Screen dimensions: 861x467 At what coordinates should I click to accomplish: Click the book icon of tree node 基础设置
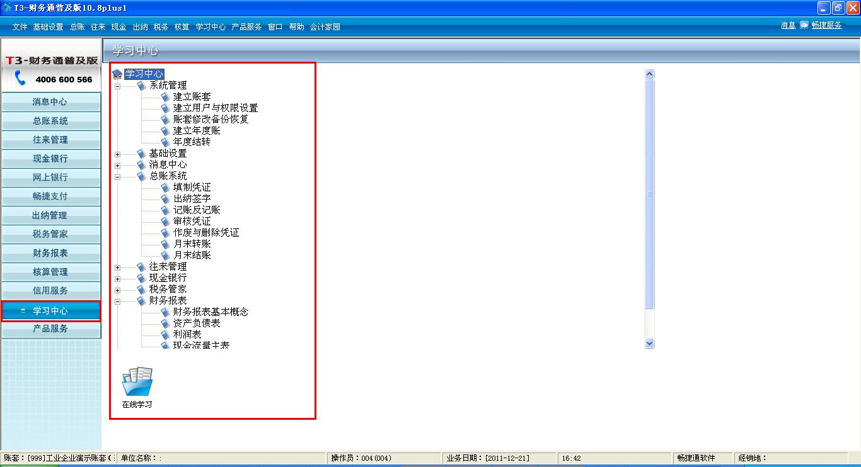pos(141,154)
